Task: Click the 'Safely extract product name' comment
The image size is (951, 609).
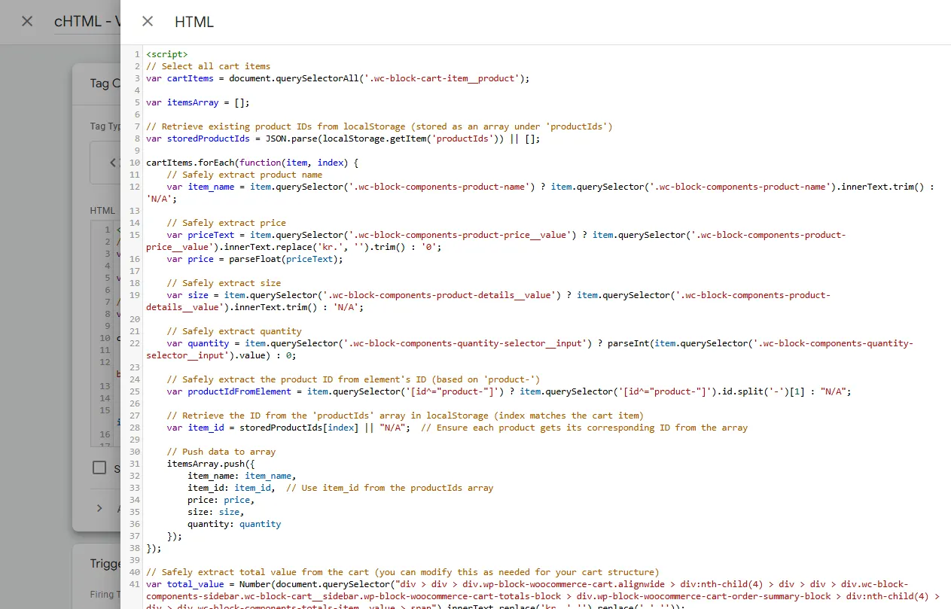Action: 244,175
